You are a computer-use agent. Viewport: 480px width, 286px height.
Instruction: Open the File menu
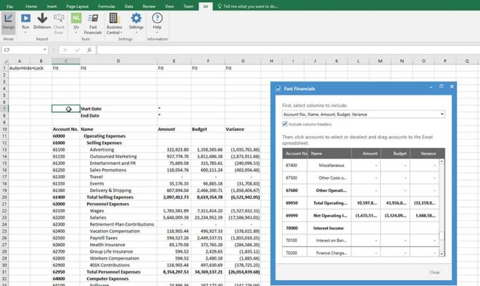[10, 6]
